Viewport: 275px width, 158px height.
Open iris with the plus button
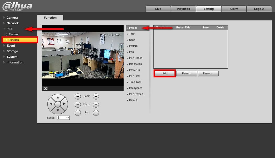point(96,113)
